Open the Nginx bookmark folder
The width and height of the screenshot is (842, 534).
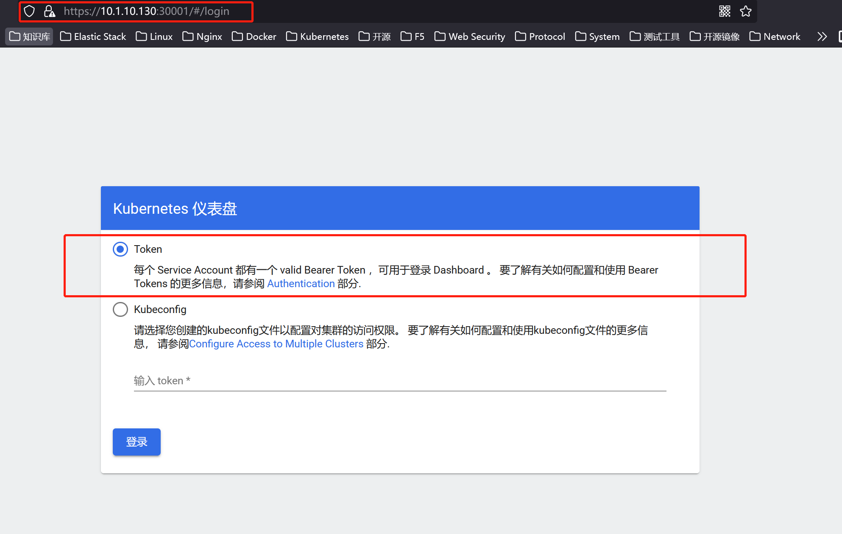[x=202, y=37]
